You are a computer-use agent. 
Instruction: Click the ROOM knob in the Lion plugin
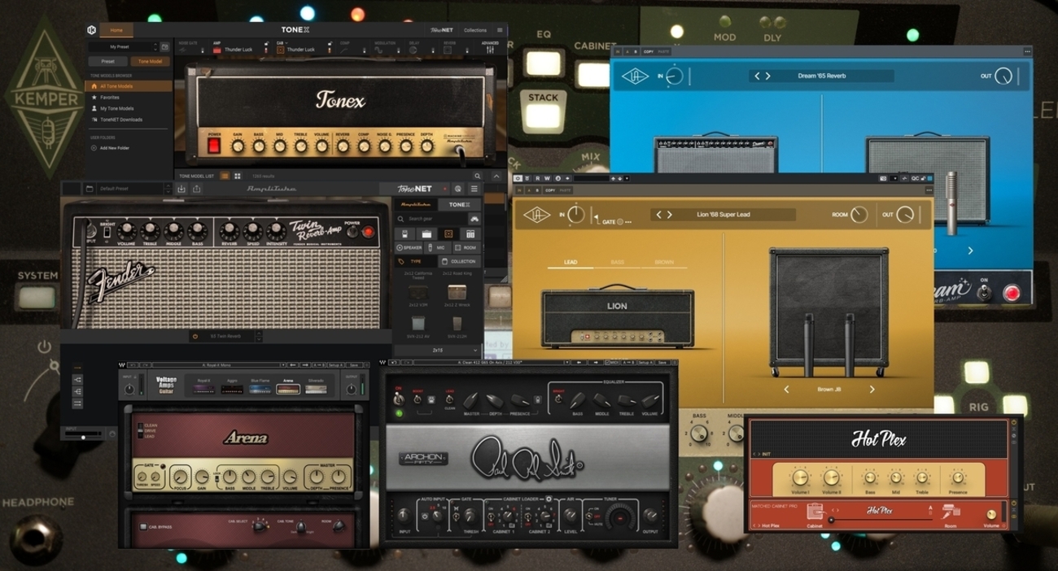[x=859, y=215]
